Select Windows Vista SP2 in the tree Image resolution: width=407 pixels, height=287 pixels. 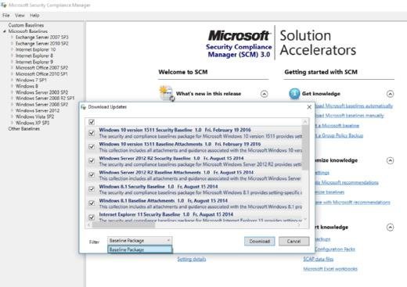pos(34,117)
